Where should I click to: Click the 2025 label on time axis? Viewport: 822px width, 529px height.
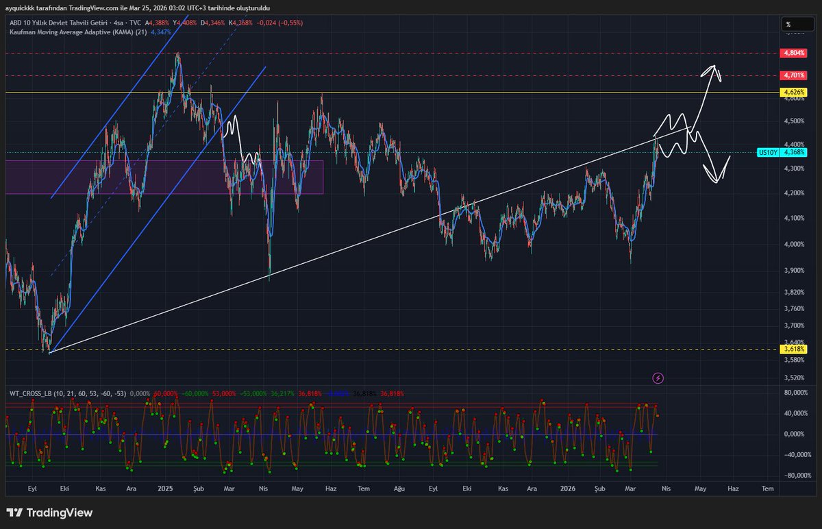click(165, 489)
